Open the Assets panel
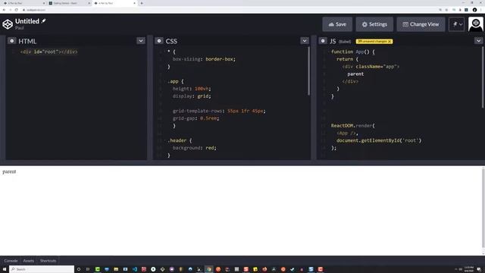This screenshot has width=485, height=273. pyautogui.click(x=29, y=261)
